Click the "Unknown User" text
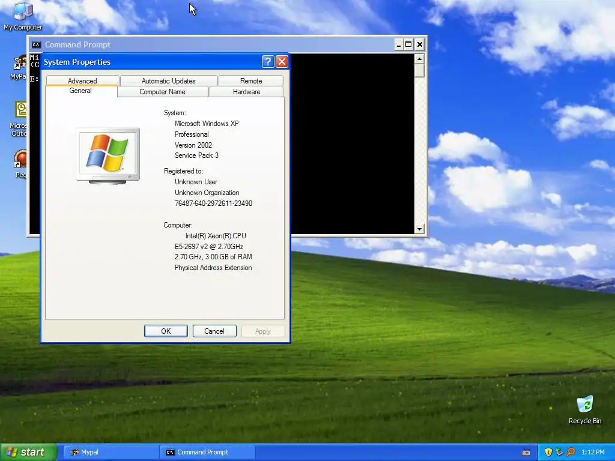 (x=196, y=182)
